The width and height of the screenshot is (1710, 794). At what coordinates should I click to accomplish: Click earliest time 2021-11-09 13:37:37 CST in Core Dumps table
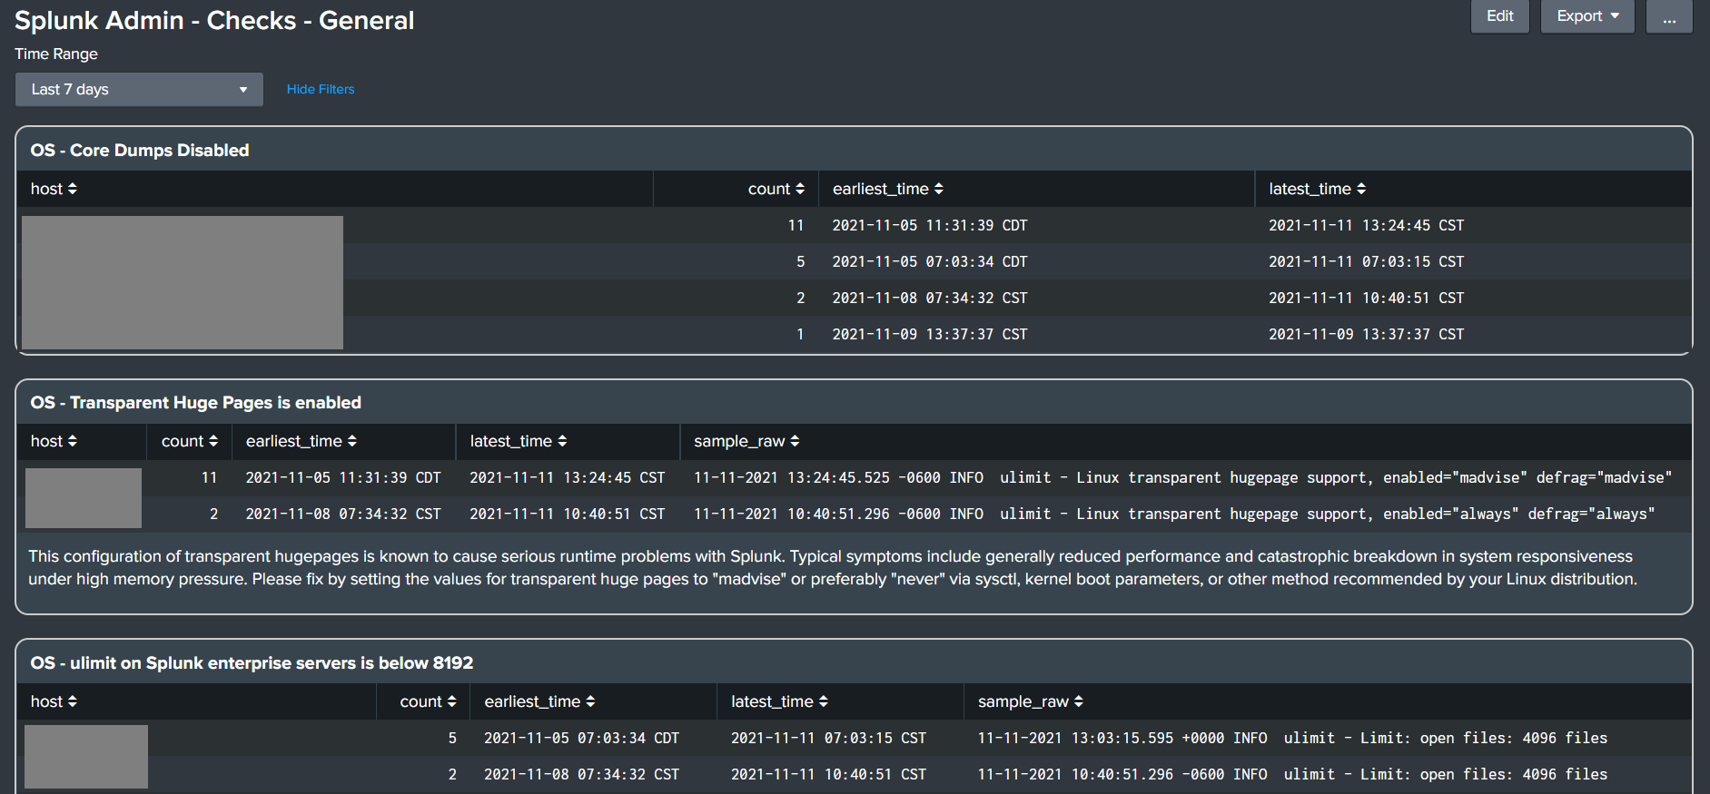point(930,334)
